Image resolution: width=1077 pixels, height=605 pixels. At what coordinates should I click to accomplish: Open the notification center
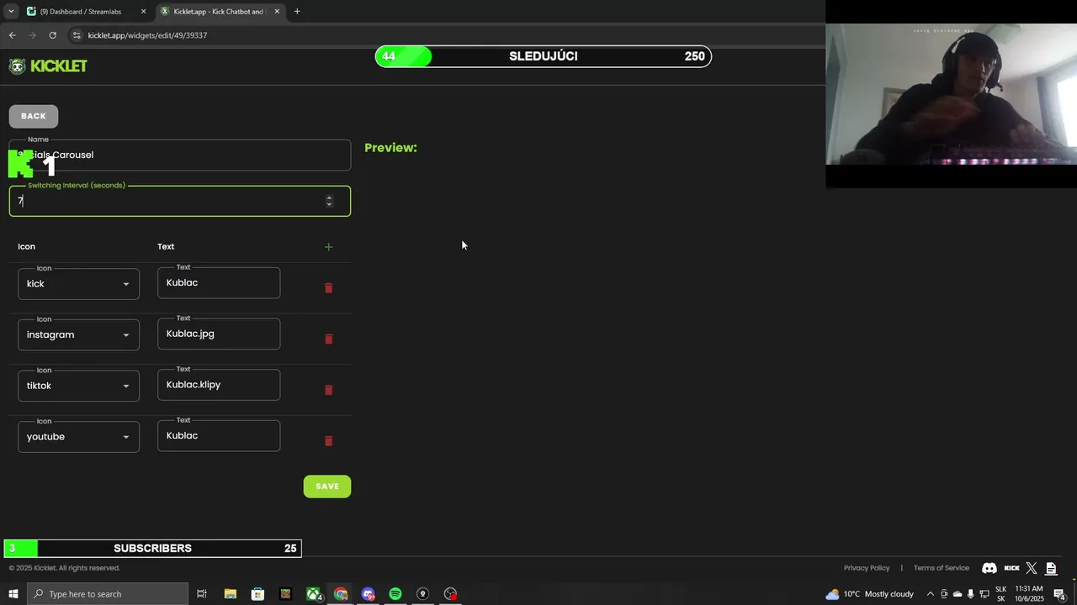[x=1059, y=594]
